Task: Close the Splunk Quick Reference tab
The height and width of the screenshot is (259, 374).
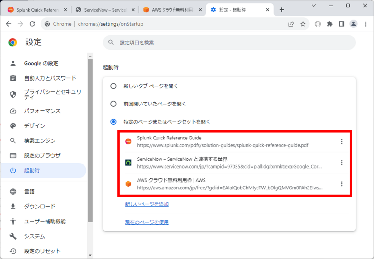Action: [x=65, y=10]
